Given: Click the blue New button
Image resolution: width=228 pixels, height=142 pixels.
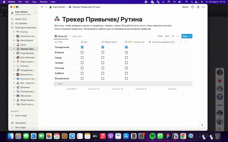Looking at the screenshot, I should click(x=185, y=36).
